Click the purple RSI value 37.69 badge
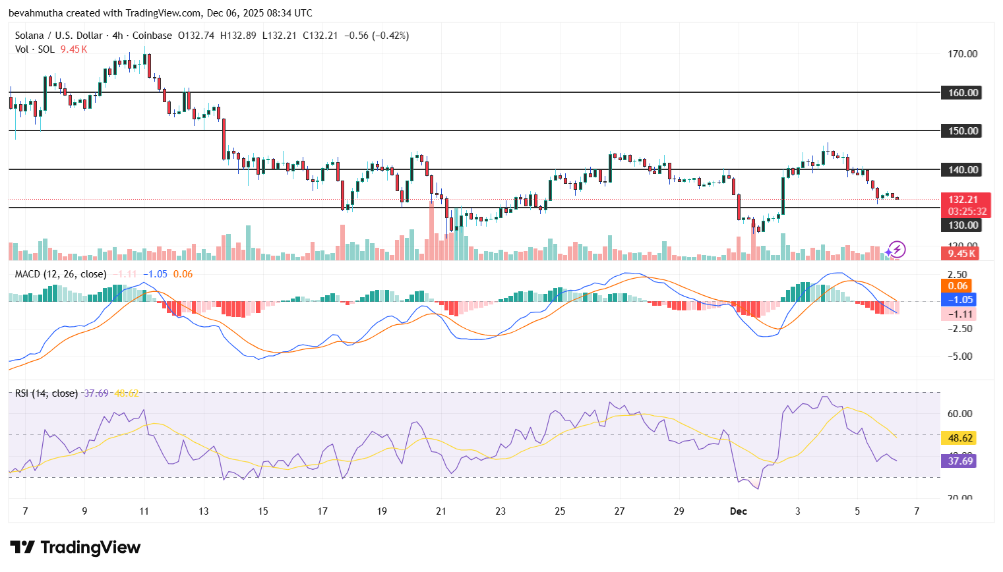The image size is (1003, 572). (959, 462)
